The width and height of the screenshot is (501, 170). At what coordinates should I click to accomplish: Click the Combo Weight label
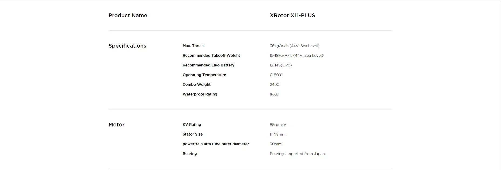pyautogui.click(x=196, y=84)
